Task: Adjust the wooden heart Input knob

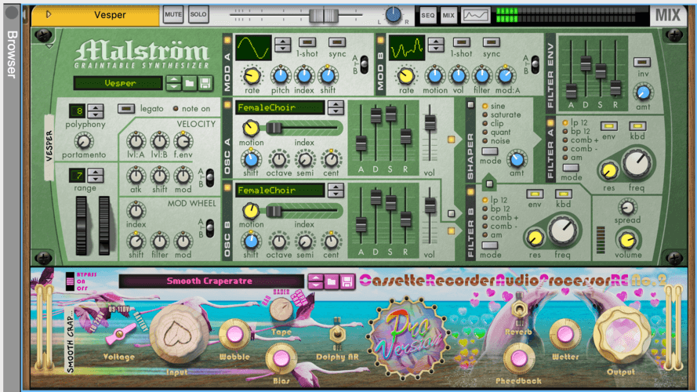Action: (180, 334)
